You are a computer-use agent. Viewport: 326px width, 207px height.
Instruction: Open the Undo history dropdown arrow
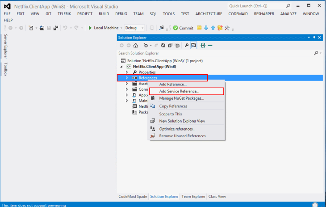[71, 28]
